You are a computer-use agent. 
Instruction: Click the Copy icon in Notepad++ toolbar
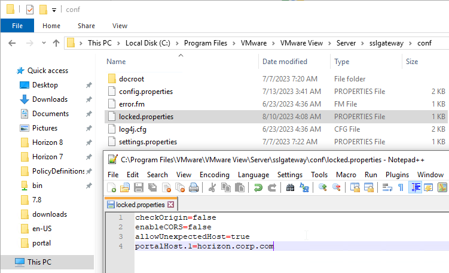tap(226, 188)
